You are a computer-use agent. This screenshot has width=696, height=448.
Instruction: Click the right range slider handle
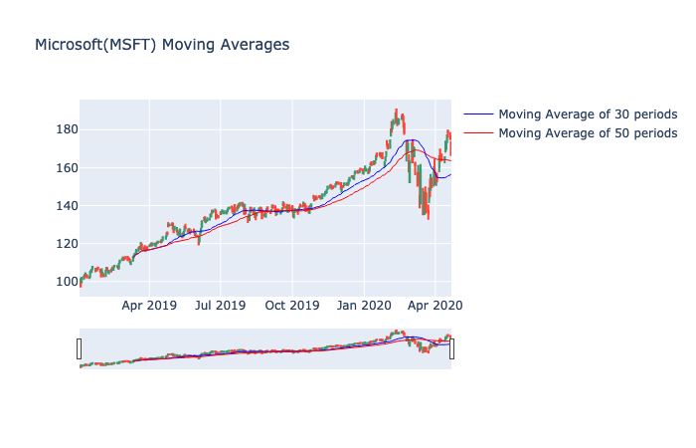pos(451,348)
